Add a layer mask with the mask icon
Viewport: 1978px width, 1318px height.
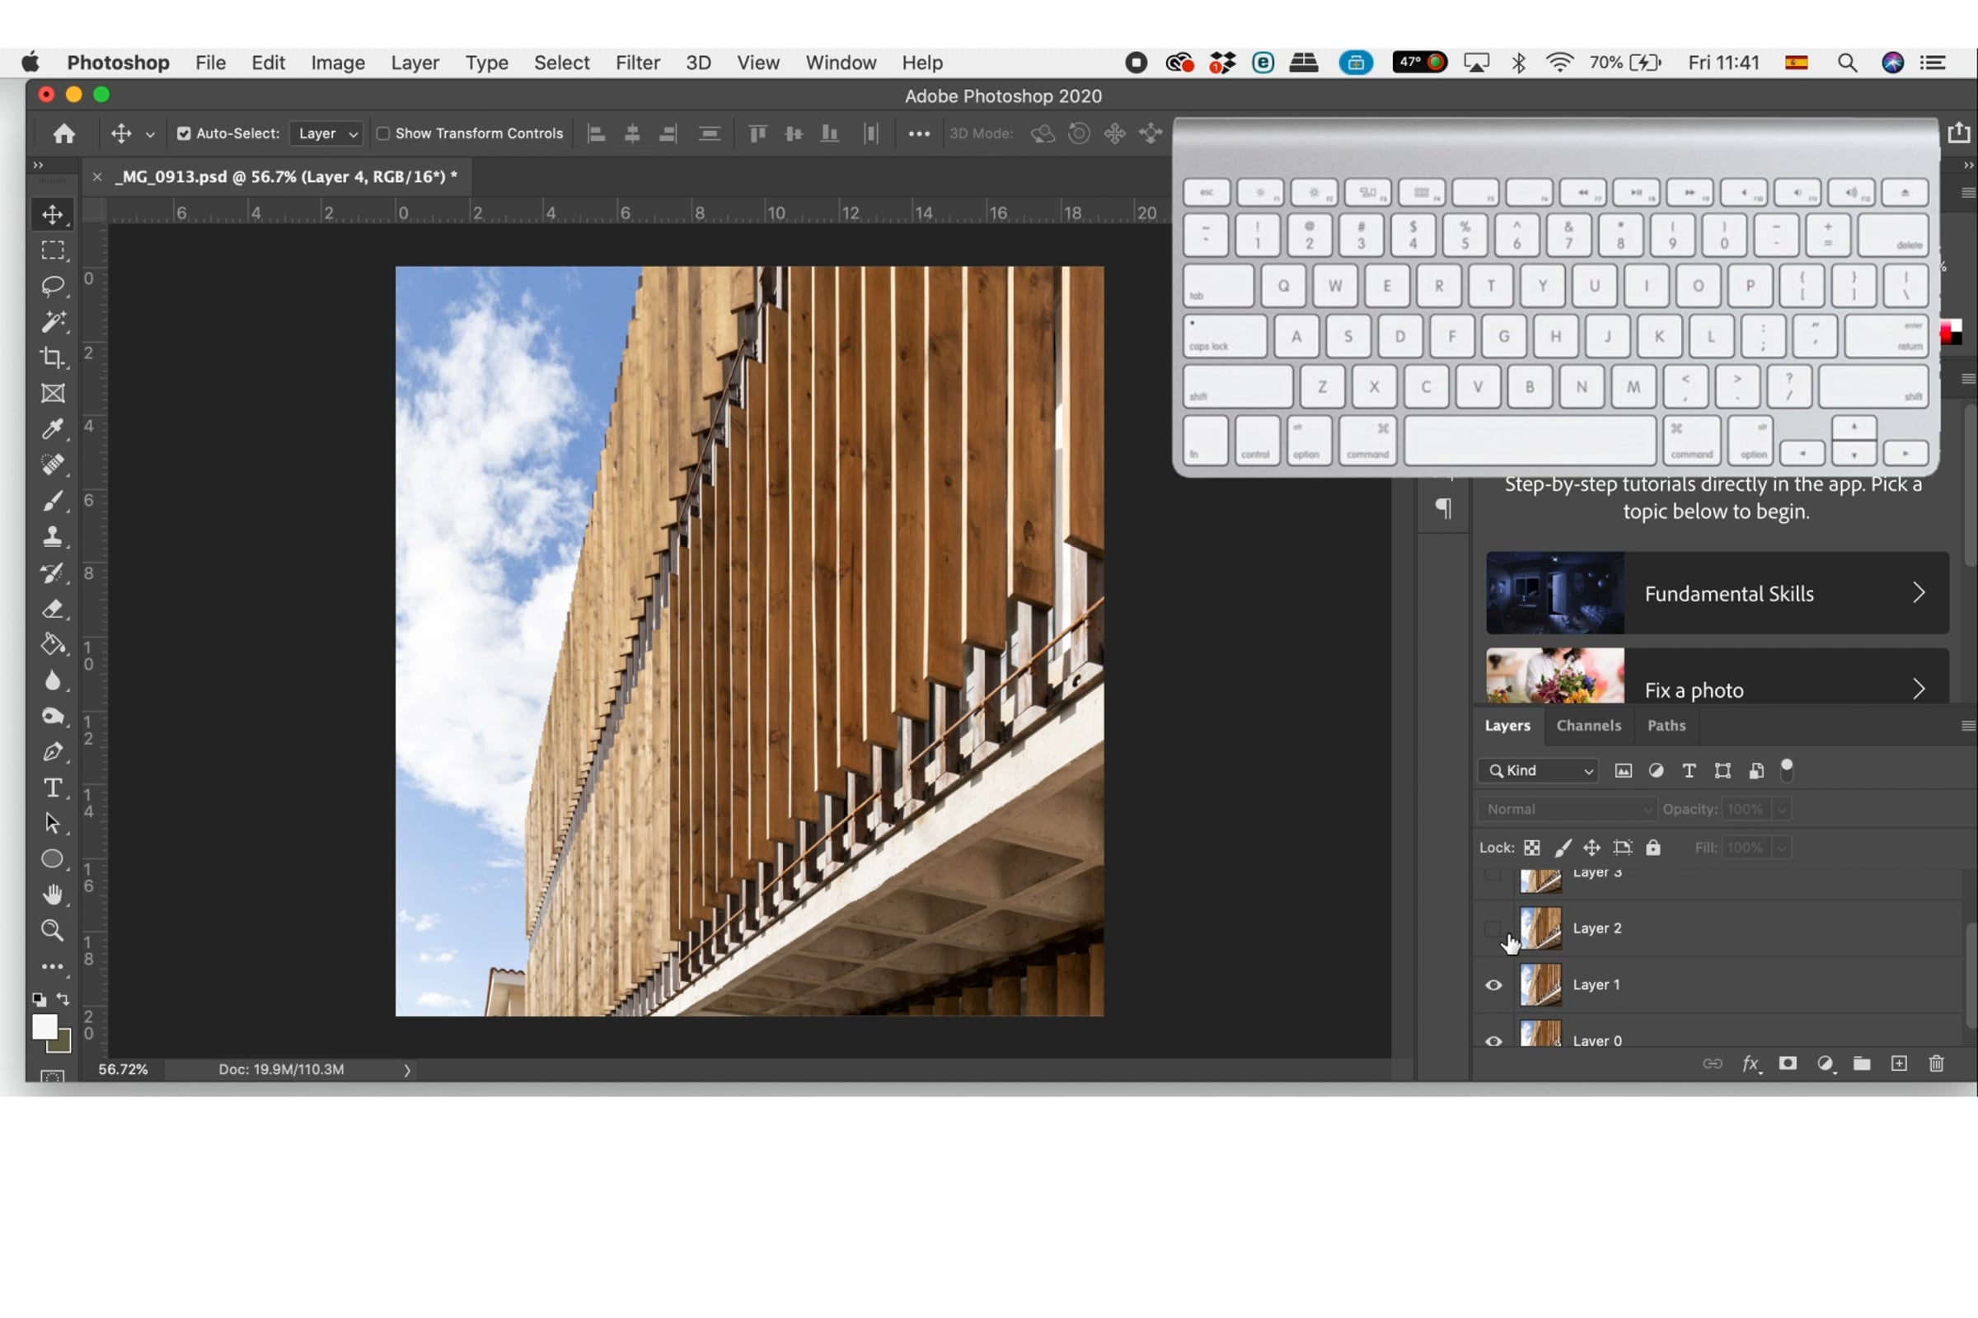coord(1787,1063)
